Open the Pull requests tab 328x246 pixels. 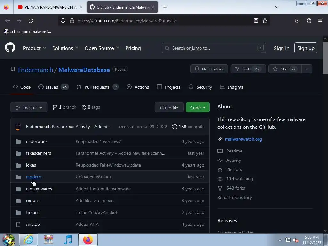[x=97, y=87]
